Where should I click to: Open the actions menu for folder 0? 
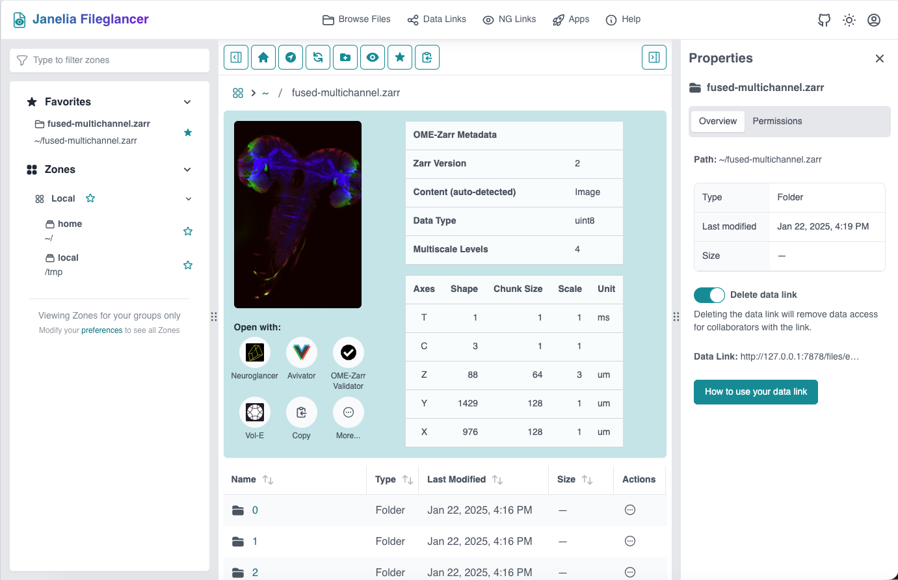[x=630, y=510]
